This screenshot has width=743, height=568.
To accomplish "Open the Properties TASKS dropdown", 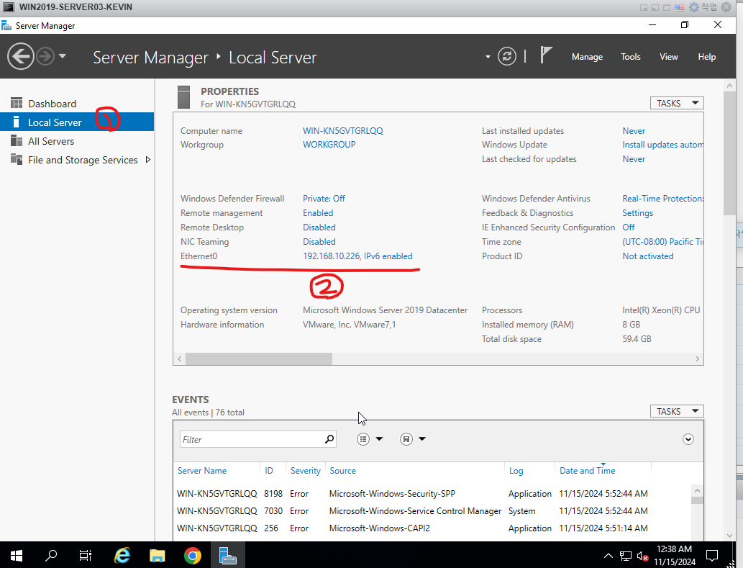I will (677, 103).
